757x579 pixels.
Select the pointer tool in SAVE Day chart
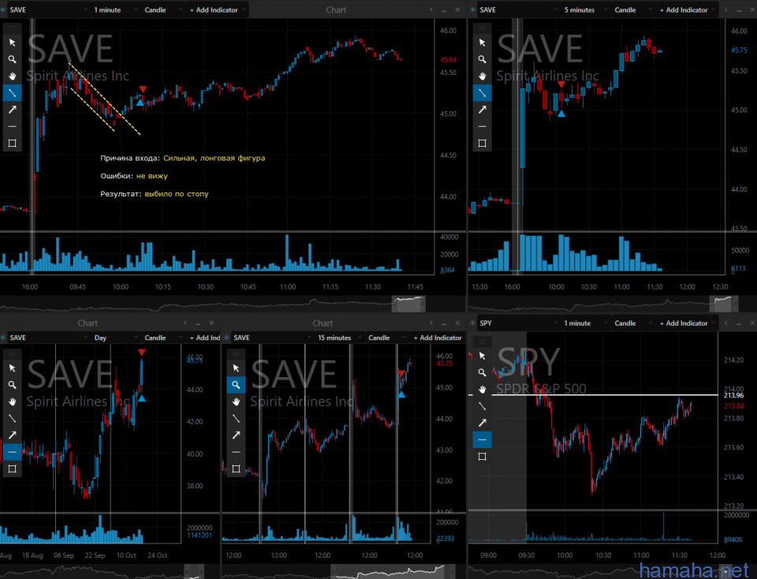click(x=12, y=368)
